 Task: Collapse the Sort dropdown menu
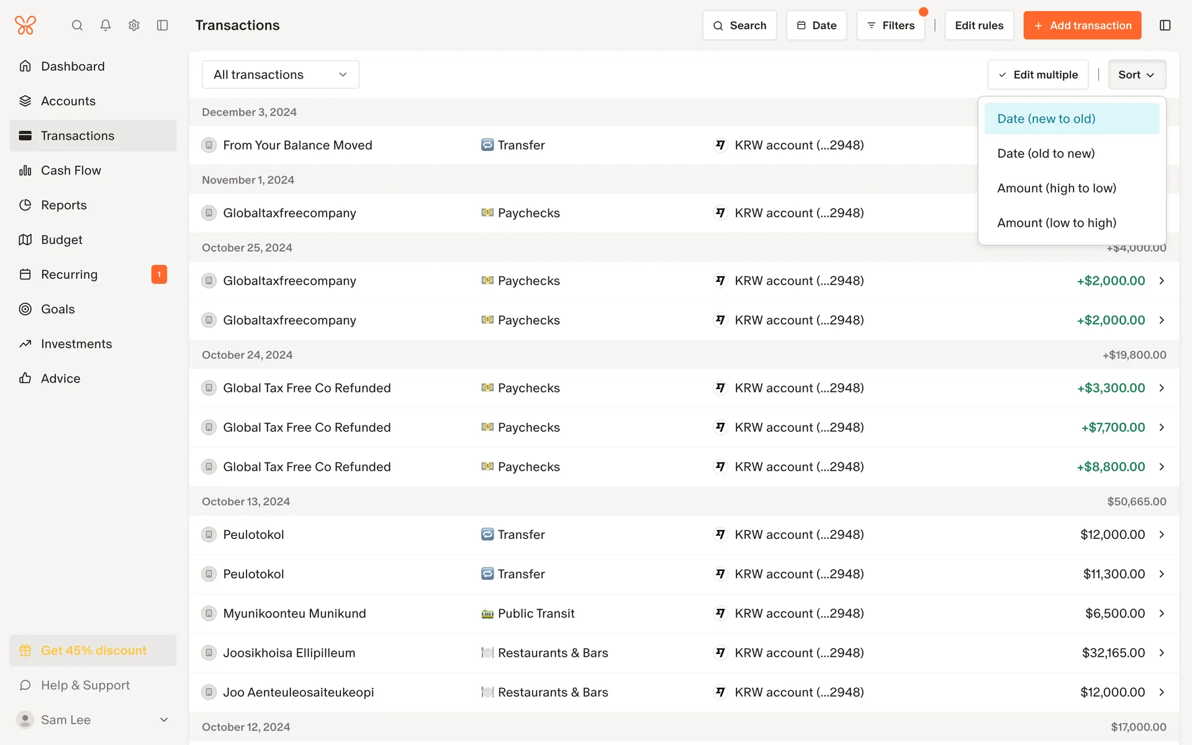(x=1136, y=74)
